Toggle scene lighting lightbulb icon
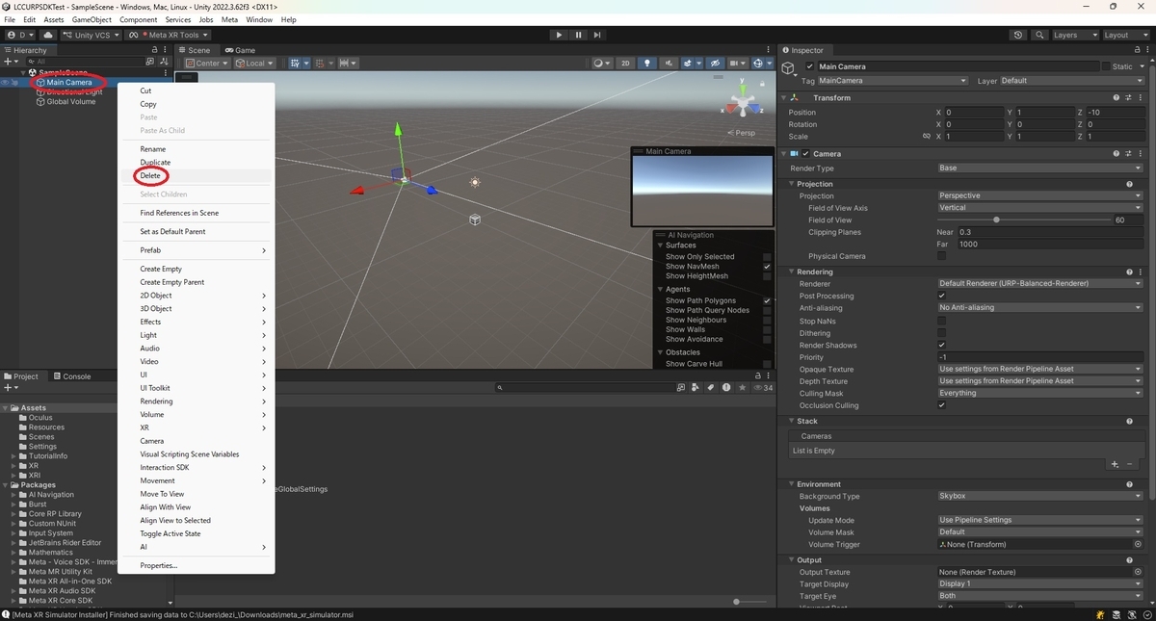The width and height of the screenshot is (1156, 621). [647, 64]
